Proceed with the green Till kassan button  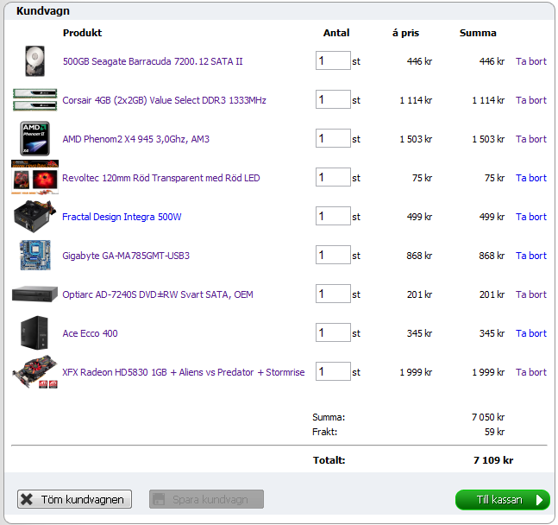click(502, 500)
